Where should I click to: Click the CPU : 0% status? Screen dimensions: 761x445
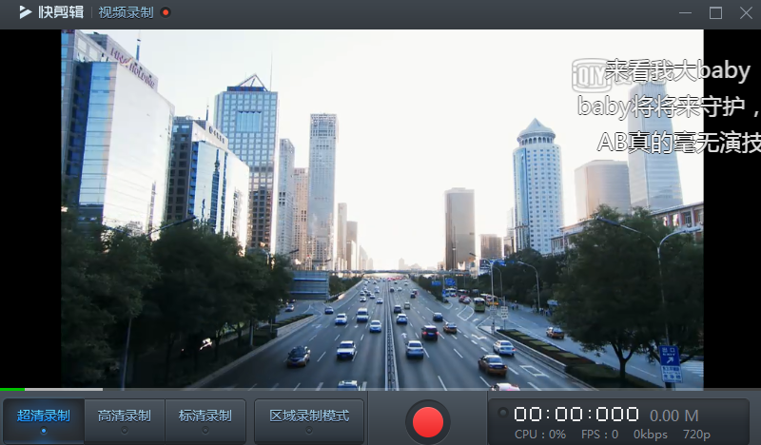(540, 435)
